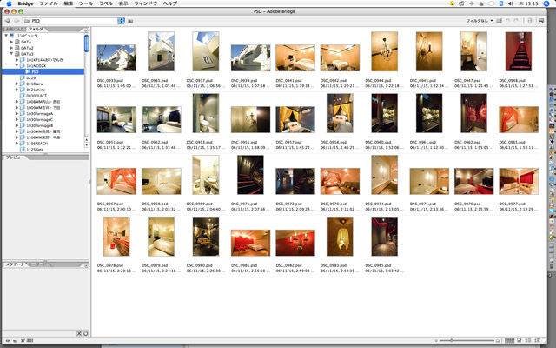556x348 pixels.
Task: Select the 1030formageA folder
Action: (36, 114)
